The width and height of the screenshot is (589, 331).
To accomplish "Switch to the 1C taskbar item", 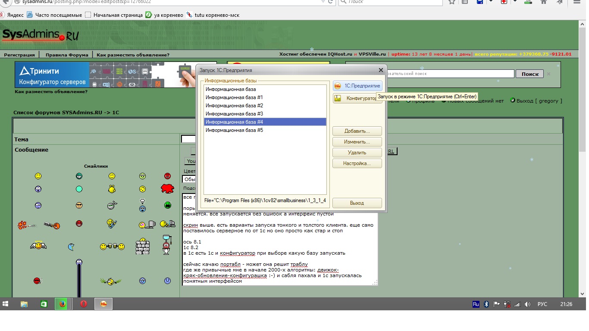I will tap(103, 304).
